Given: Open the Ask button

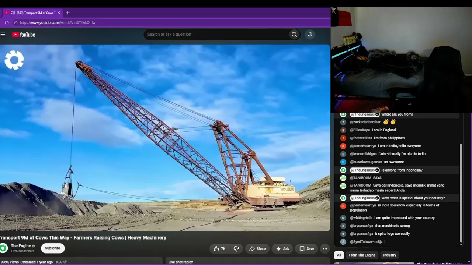Looking at the screenshot, I should pyautogui.click(x=282, y=249).
